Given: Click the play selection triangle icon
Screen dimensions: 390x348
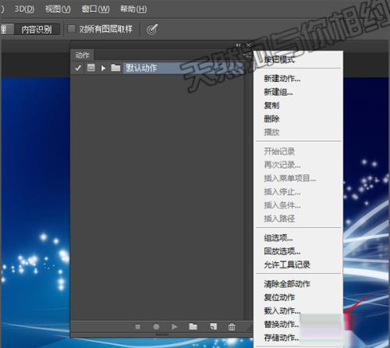Looking at the screenshot, I should point(175,327).
